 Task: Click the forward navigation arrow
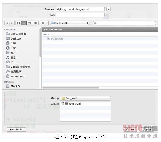click(x=12, y=23)
